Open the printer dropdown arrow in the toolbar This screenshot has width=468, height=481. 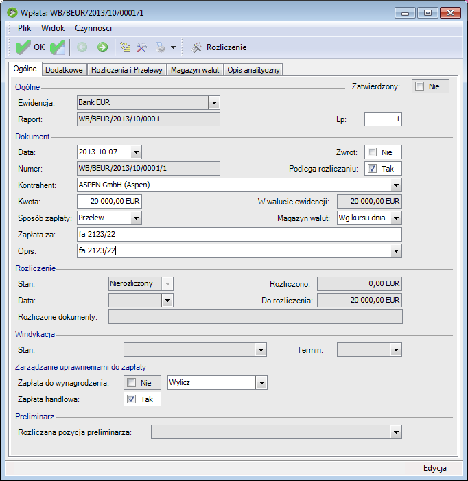174,47
